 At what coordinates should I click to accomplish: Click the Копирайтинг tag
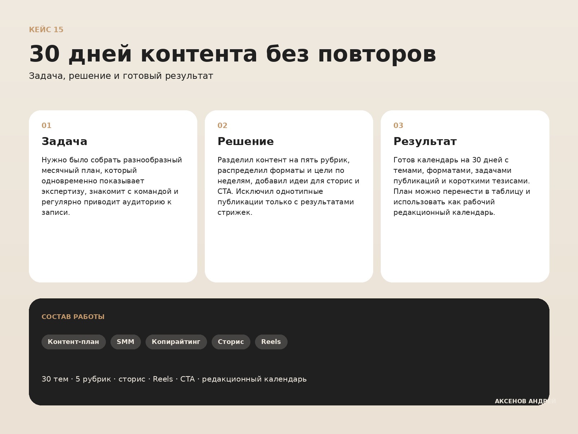176,342
